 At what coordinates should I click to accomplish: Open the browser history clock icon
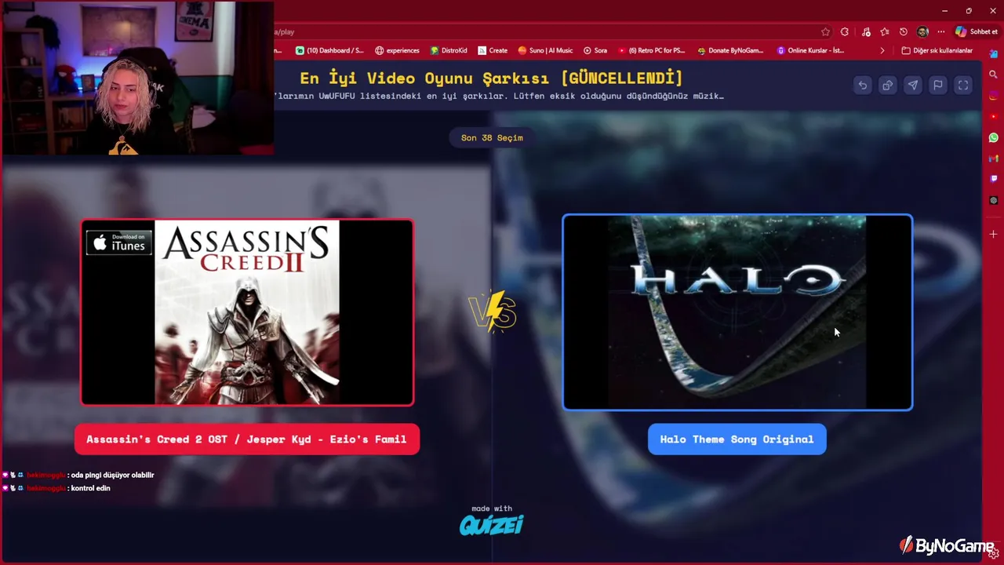904,32
